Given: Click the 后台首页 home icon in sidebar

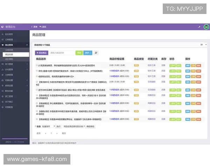Looking at the screenshot, I should (2, 34).
